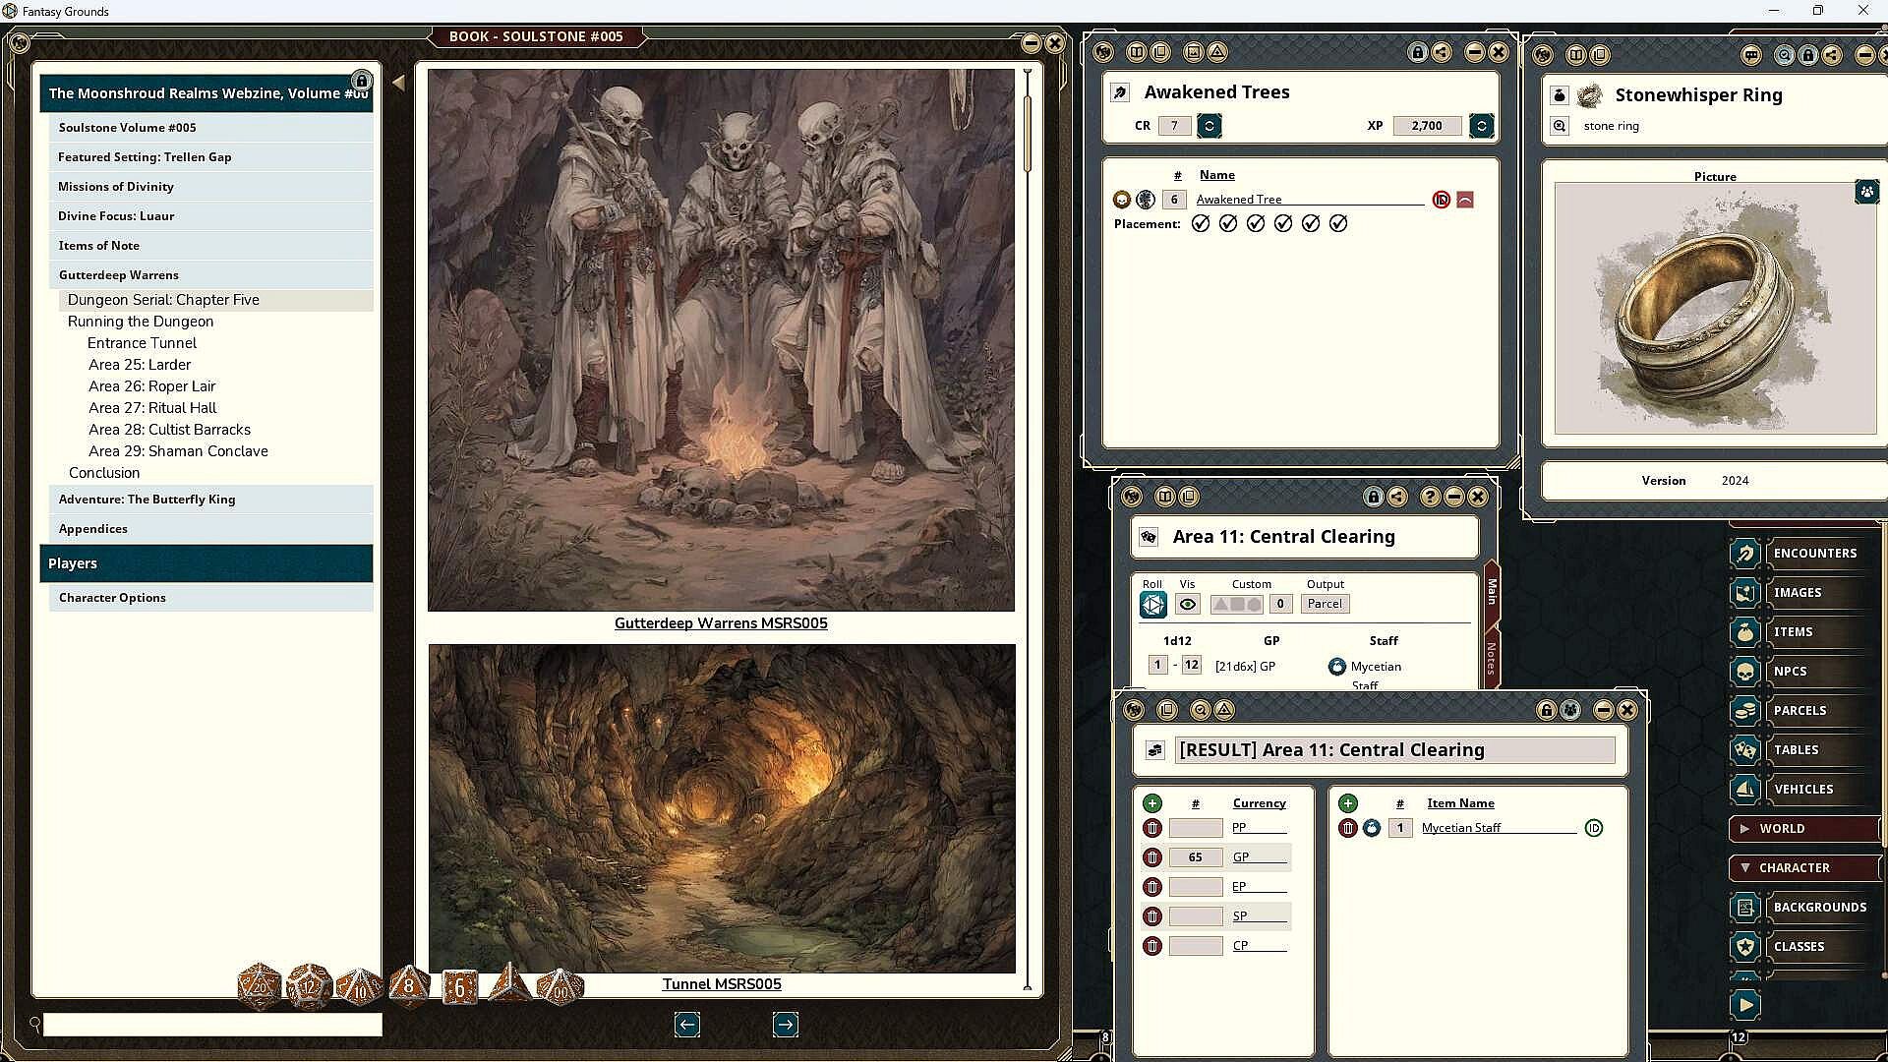Share the Area 11 table window
Viewport: 1888px width, 1062px height.
(x=1397, y=497)
